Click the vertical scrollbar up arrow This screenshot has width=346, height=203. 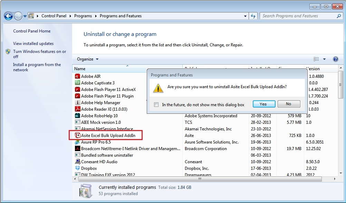(x=340, y=67)
